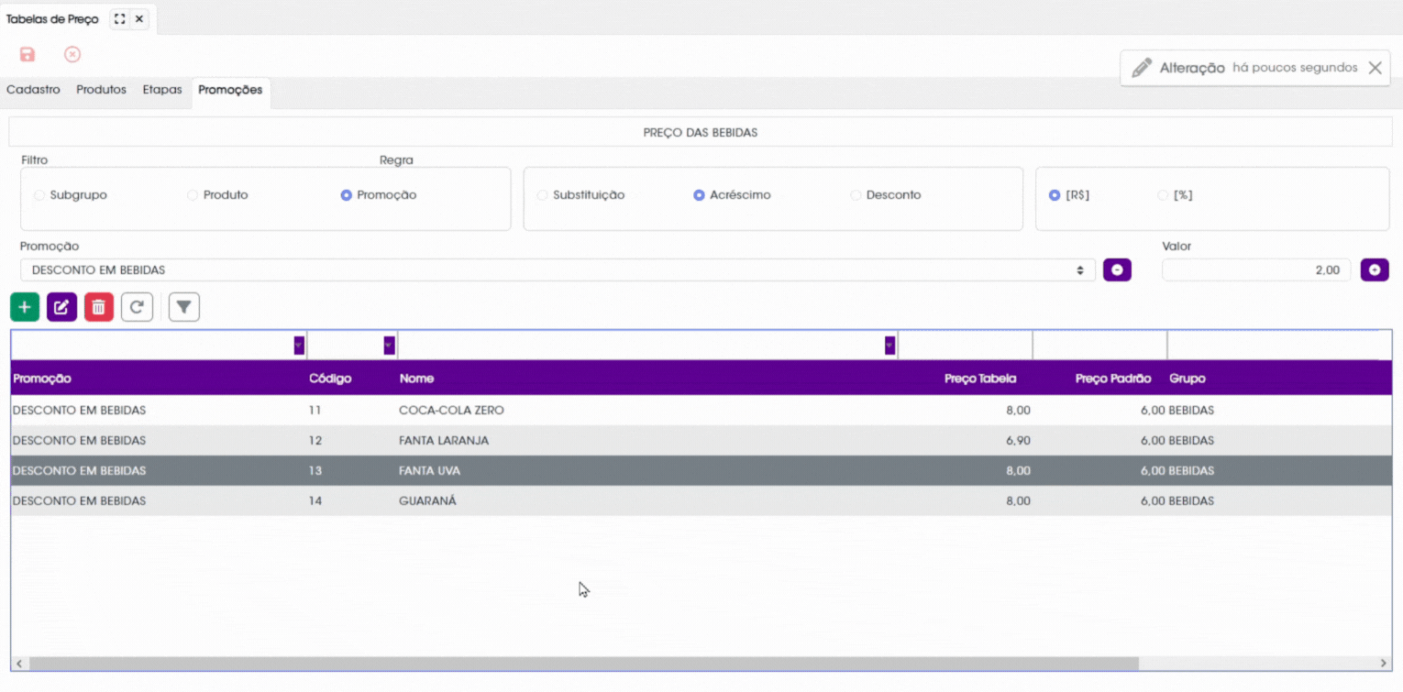Click the scrollbar right arrow

1384,663
